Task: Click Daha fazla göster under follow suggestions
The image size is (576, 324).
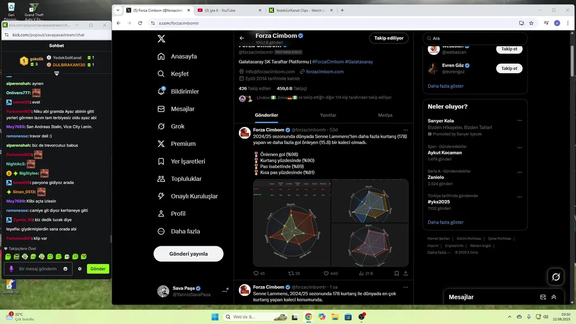Action: click(x=445, y=86)
